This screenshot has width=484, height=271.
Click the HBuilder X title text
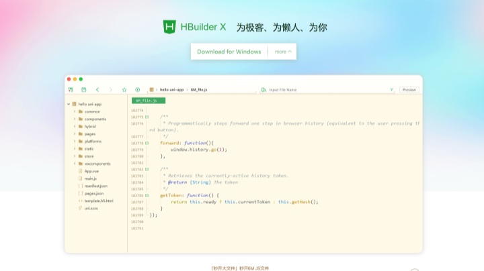pos(203,27)
